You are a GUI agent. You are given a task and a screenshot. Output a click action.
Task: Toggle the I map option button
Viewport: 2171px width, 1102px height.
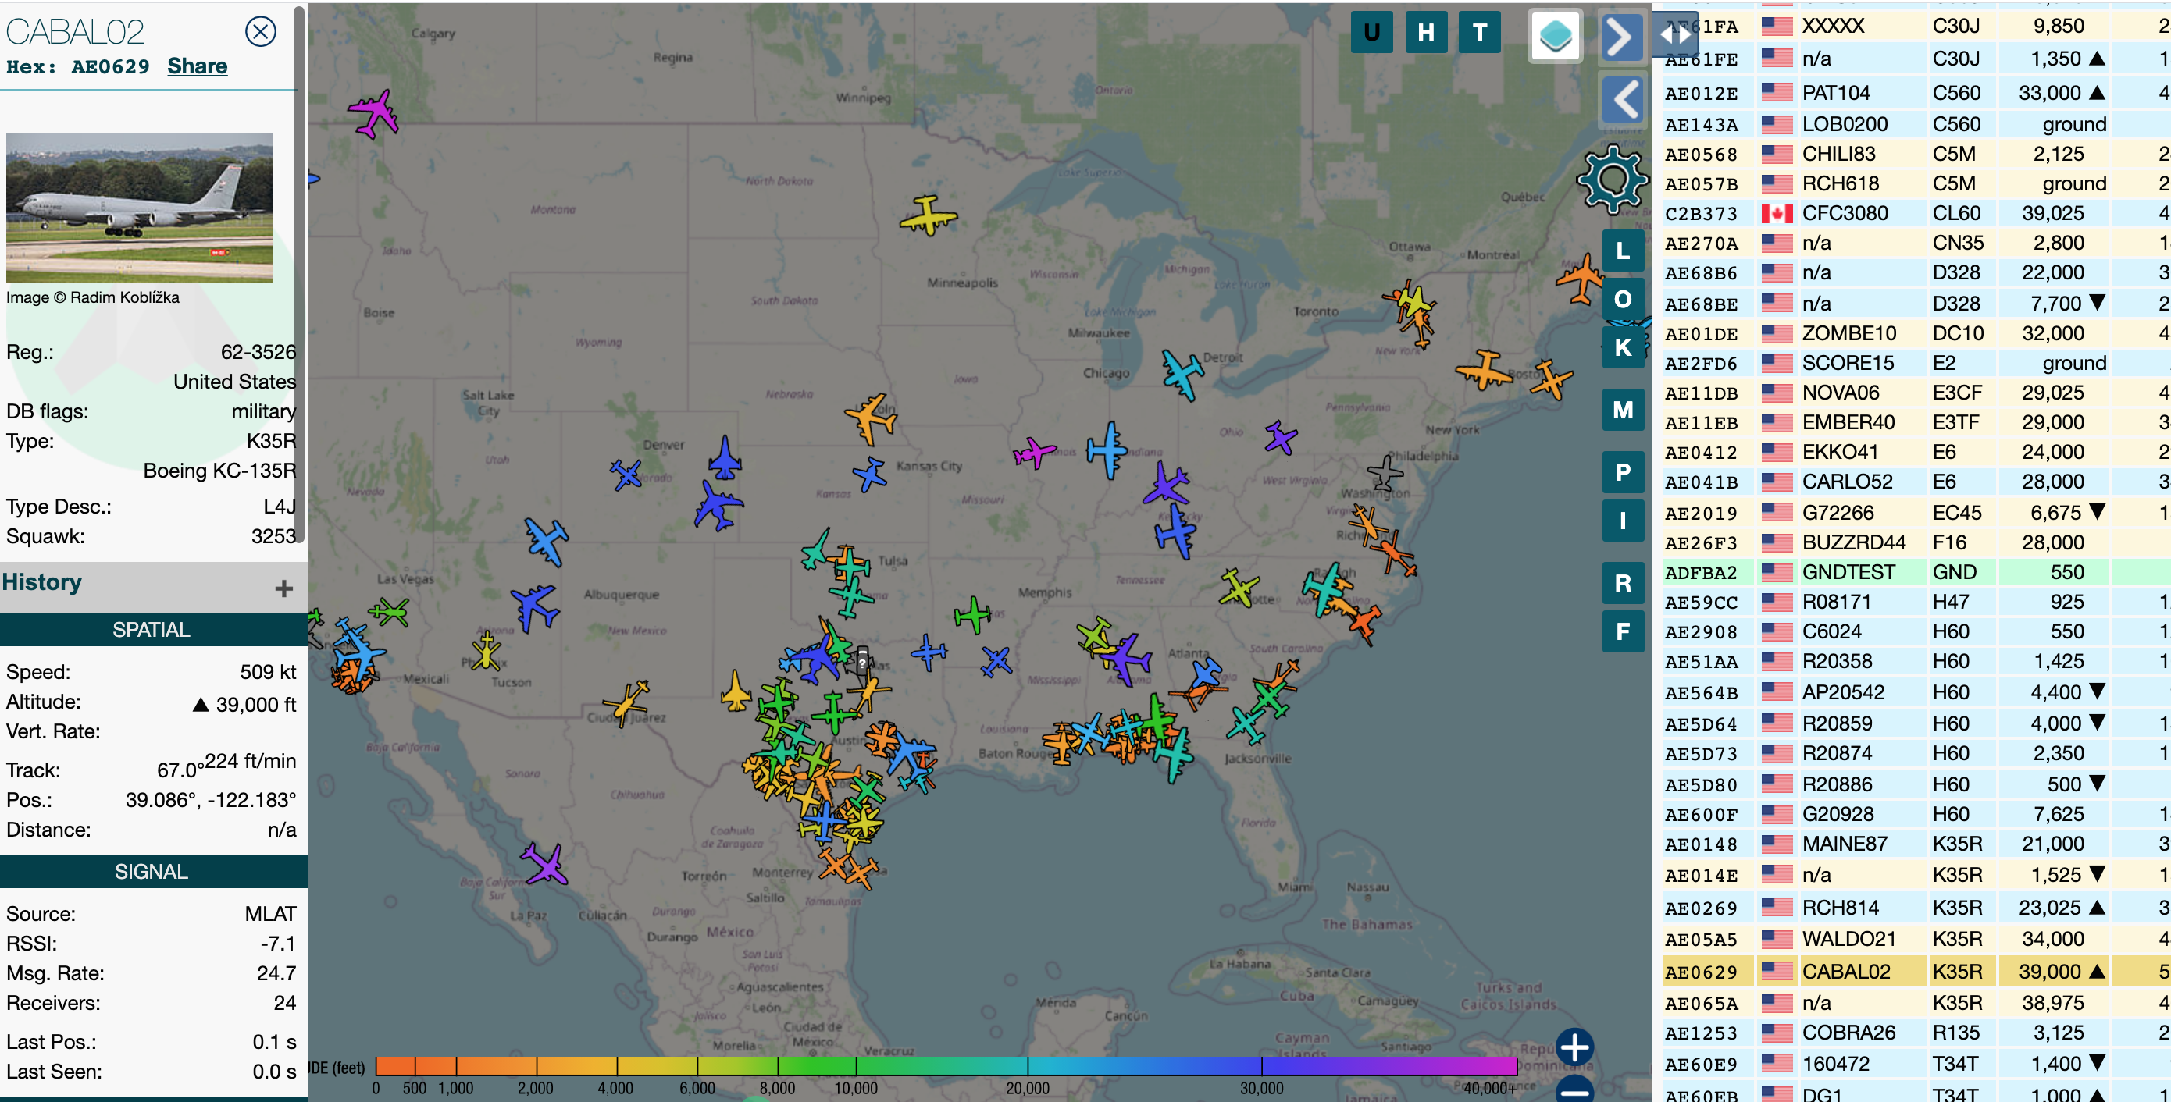click(x=1622, y=521)
